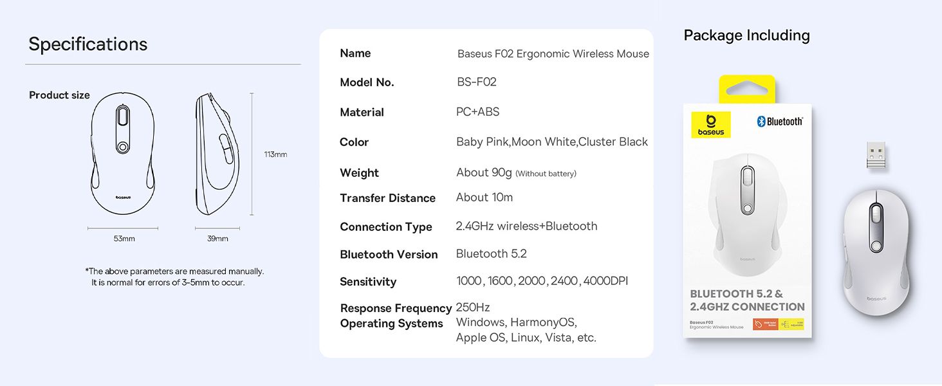Click the 113mm height dimension label
The image size is (942, 386).
275,154
